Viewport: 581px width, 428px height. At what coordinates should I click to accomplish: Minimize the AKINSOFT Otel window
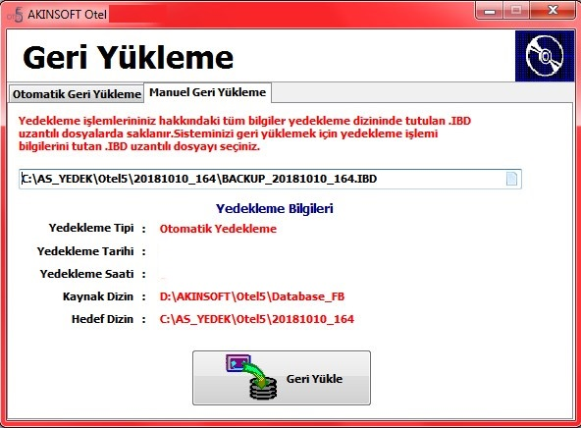490,10
